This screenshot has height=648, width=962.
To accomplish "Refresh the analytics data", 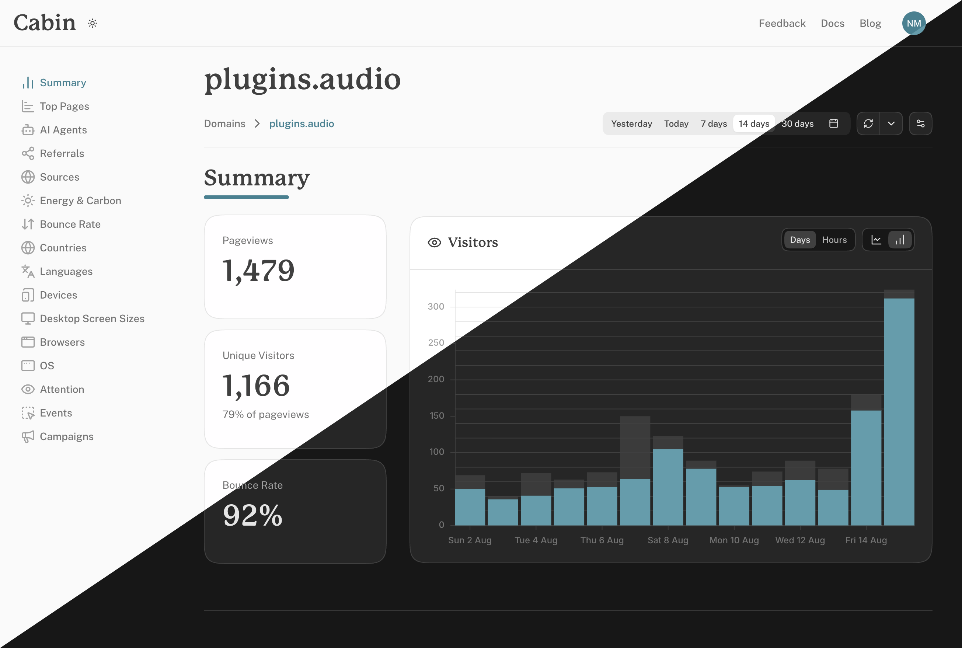I will point(868,123).
